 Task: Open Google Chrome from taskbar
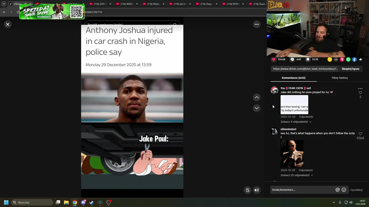tap(75, 202)
